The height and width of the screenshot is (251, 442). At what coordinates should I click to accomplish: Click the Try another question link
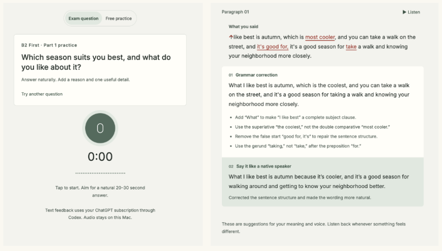click(42, 94)
